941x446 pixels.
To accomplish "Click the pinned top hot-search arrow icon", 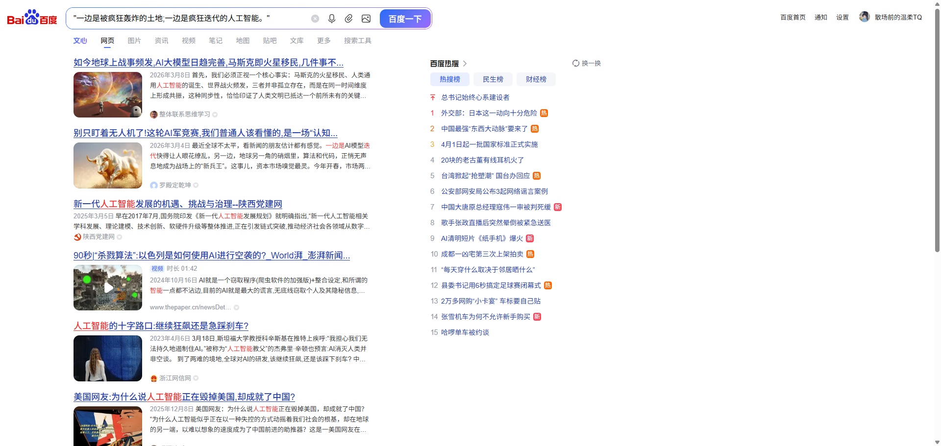I will [433, 97].
